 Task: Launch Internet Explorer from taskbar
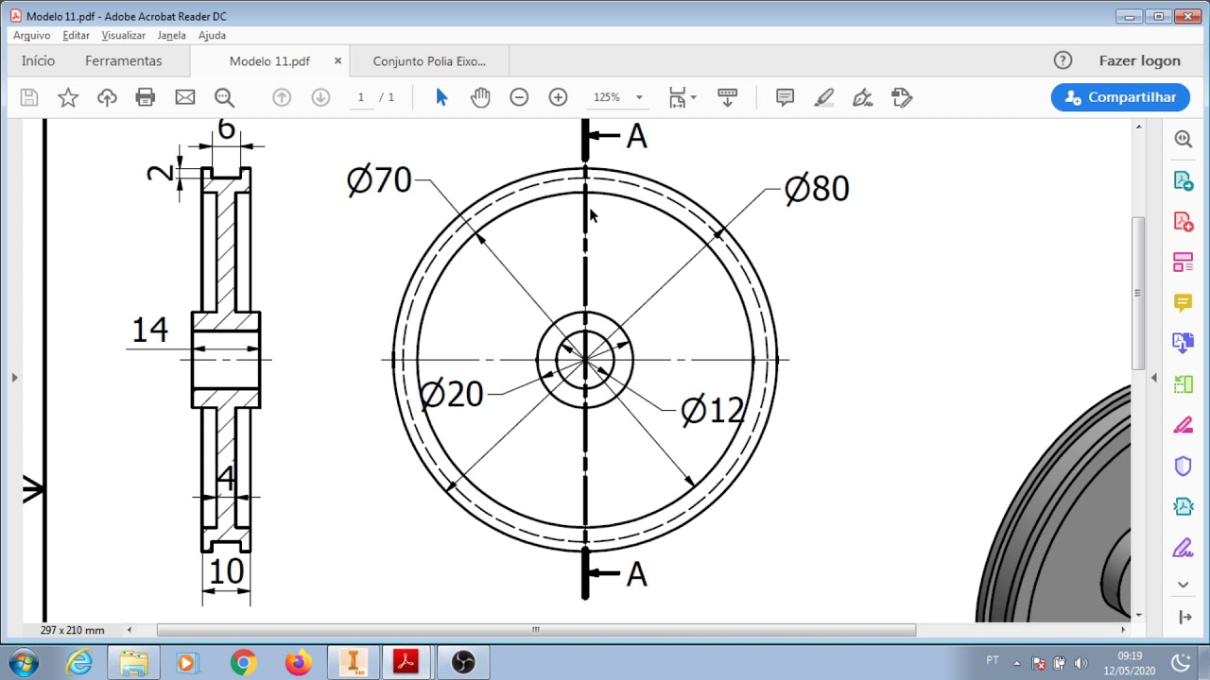pos(79,663)
